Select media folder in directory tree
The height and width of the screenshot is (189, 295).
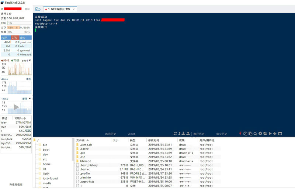click(47, 183)
